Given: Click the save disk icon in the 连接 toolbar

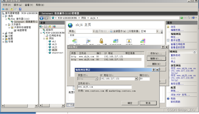Looking at the screenshot, I should coord(45,26).
